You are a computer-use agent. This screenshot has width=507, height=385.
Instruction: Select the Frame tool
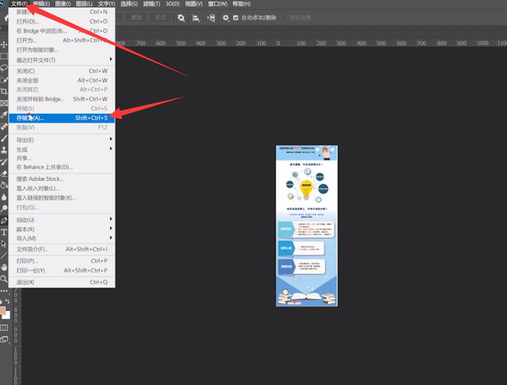click(4, 103)
